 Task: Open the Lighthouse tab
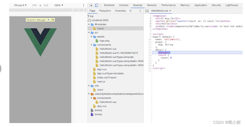231,5
